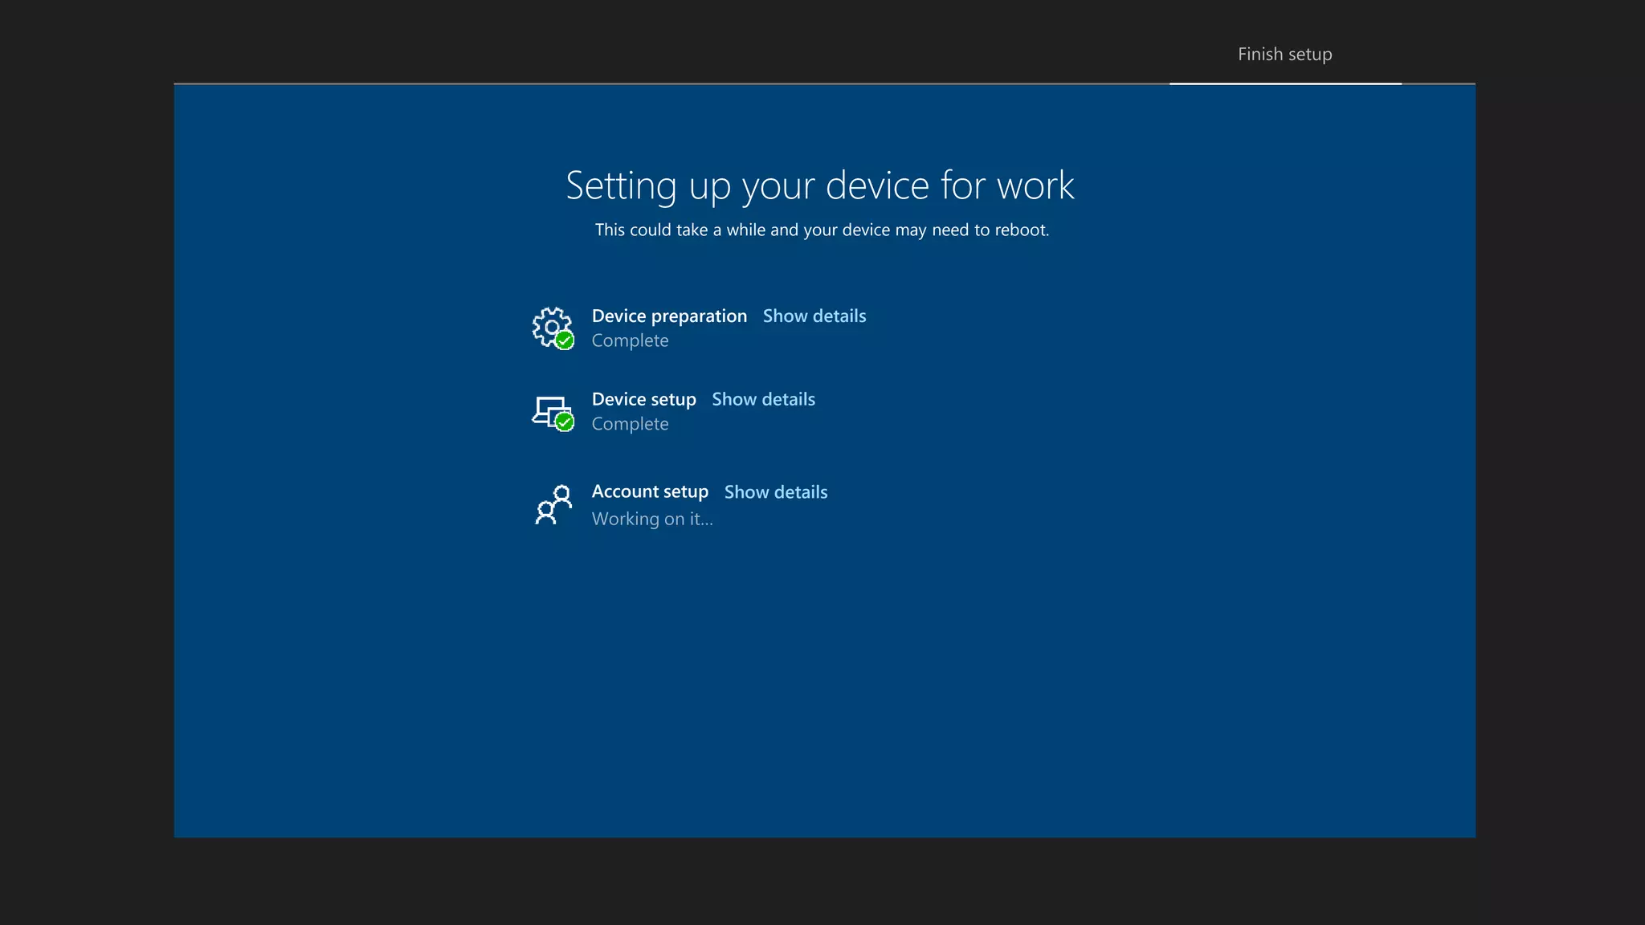Select the Finish setup tab

point(1284,55)
